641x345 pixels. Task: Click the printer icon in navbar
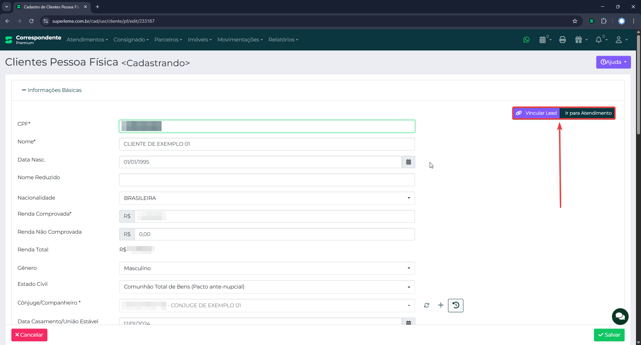(563, 40)
